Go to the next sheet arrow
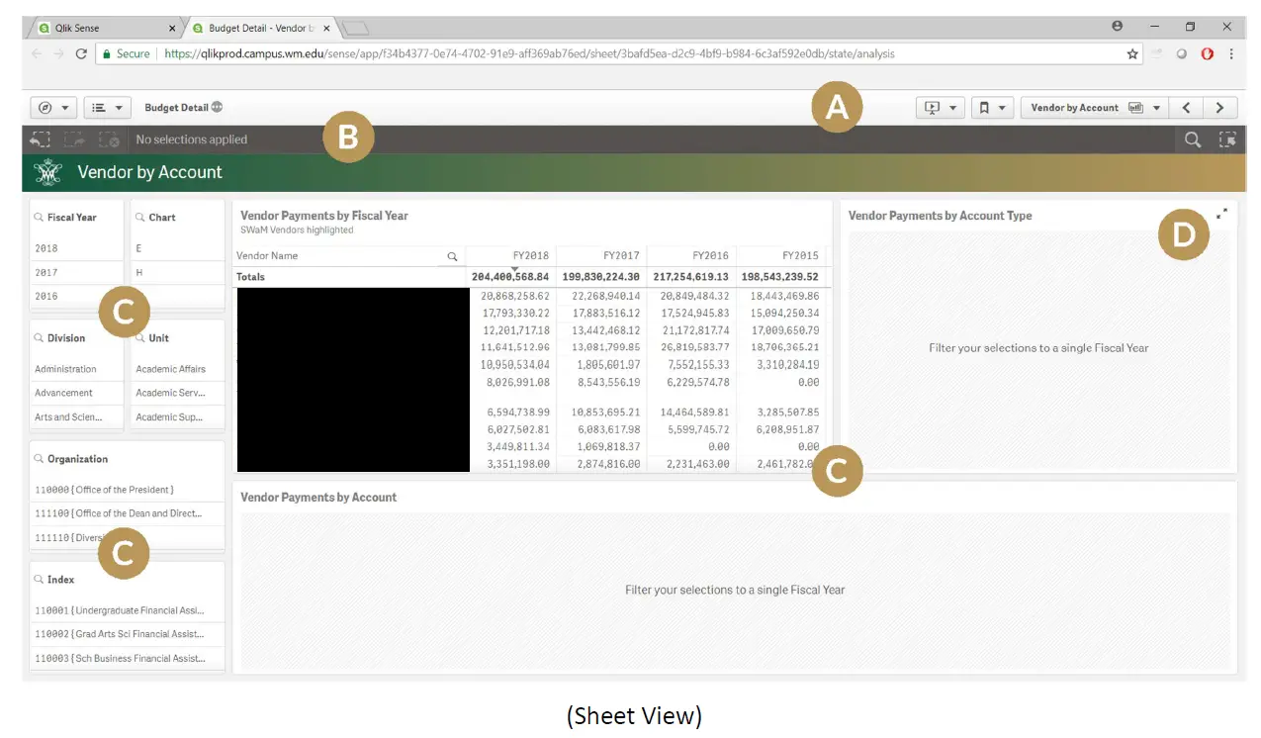 pyautogui.click(x=1219, y=108)
